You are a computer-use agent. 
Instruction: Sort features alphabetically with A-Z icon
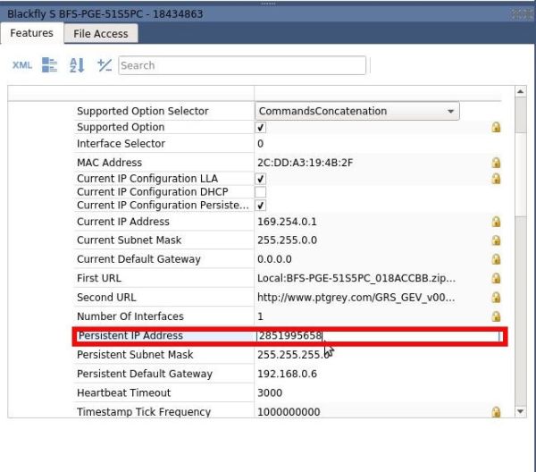pos(77,65)
